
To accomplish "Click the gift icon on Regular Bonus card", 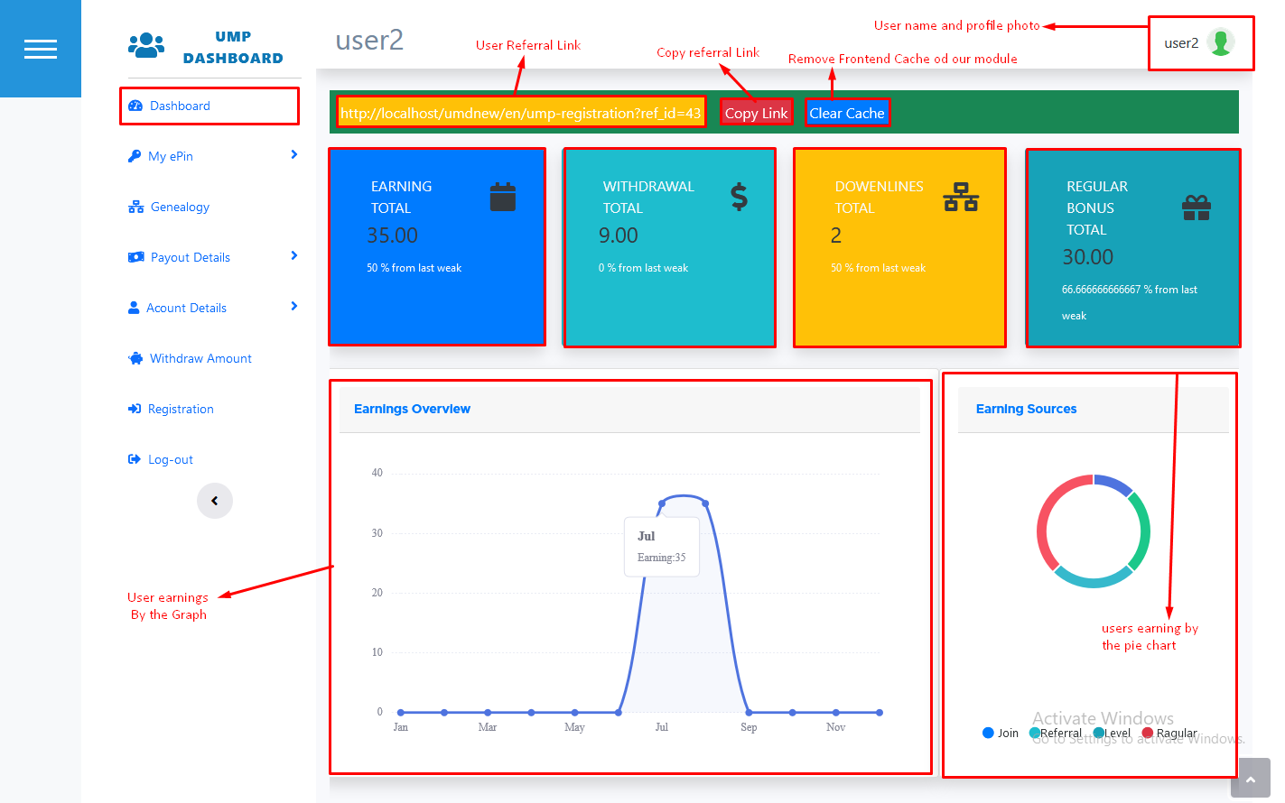I will click(x=1196, y=208).
